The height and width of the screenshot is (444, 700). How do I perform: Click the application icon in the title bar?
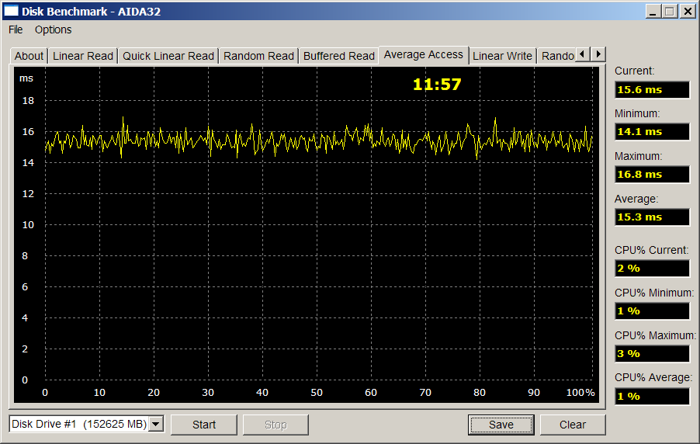(11, 11)
